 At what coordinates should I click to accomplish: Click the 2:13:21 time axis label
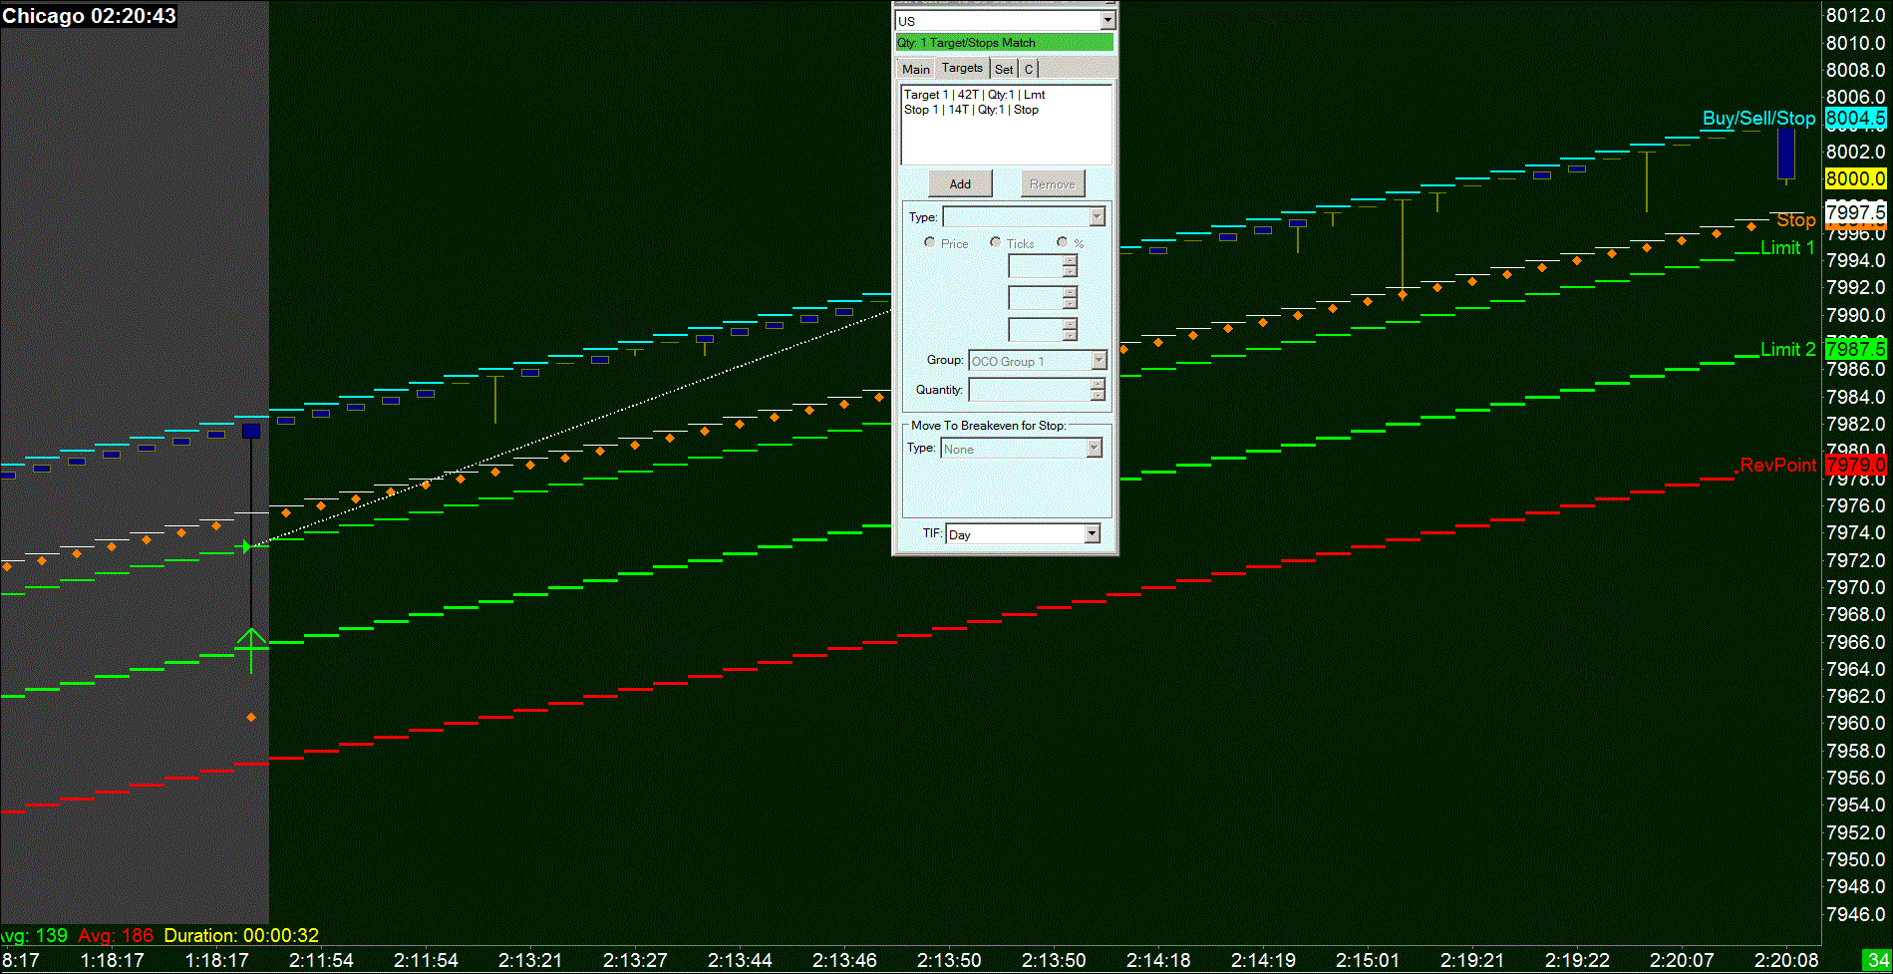tap(530, 961)
